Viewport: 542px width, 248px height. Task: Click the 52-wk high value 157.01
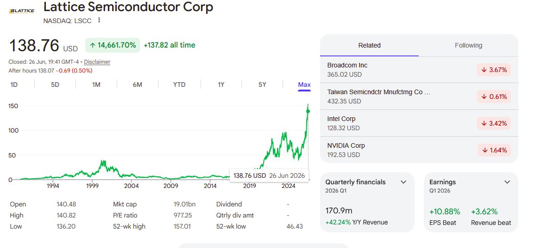(183, 226)
